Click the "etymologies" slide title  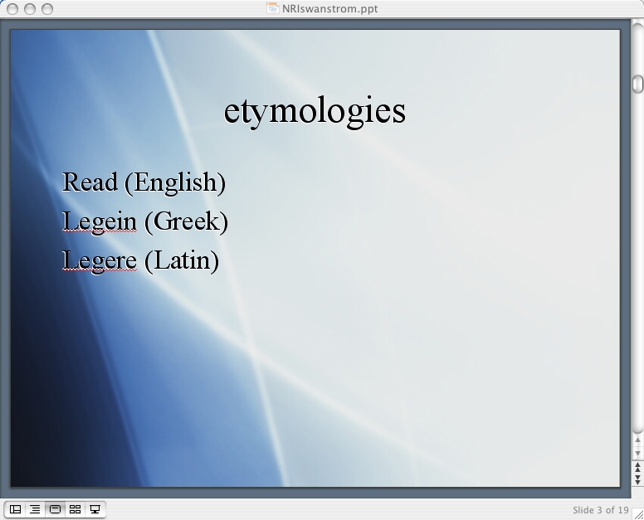315,111
